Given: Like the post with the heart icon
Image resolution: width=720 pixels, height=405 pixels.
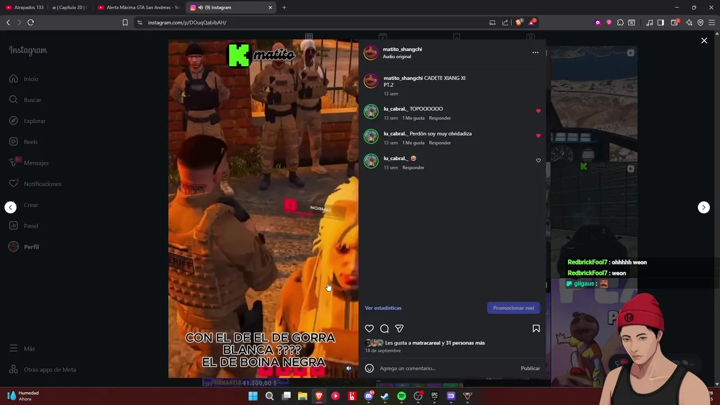Looking at the screenshot, I should pyautogui.click(x=369, y=328).
